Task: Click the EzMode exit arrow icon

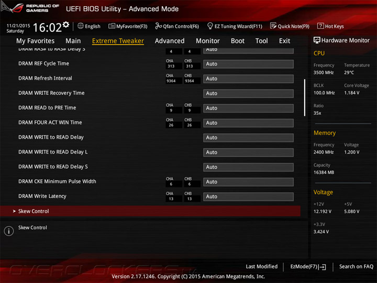Action: 323,267
